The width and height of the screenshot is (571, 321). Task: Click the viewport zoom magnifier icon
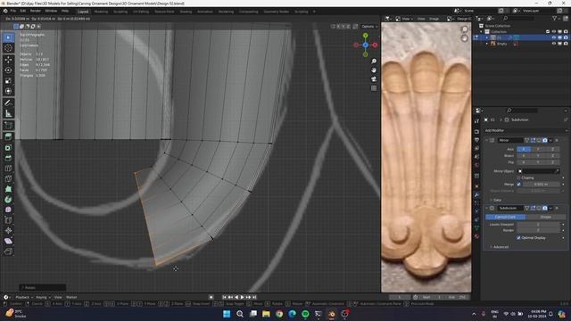click(374, 62)
